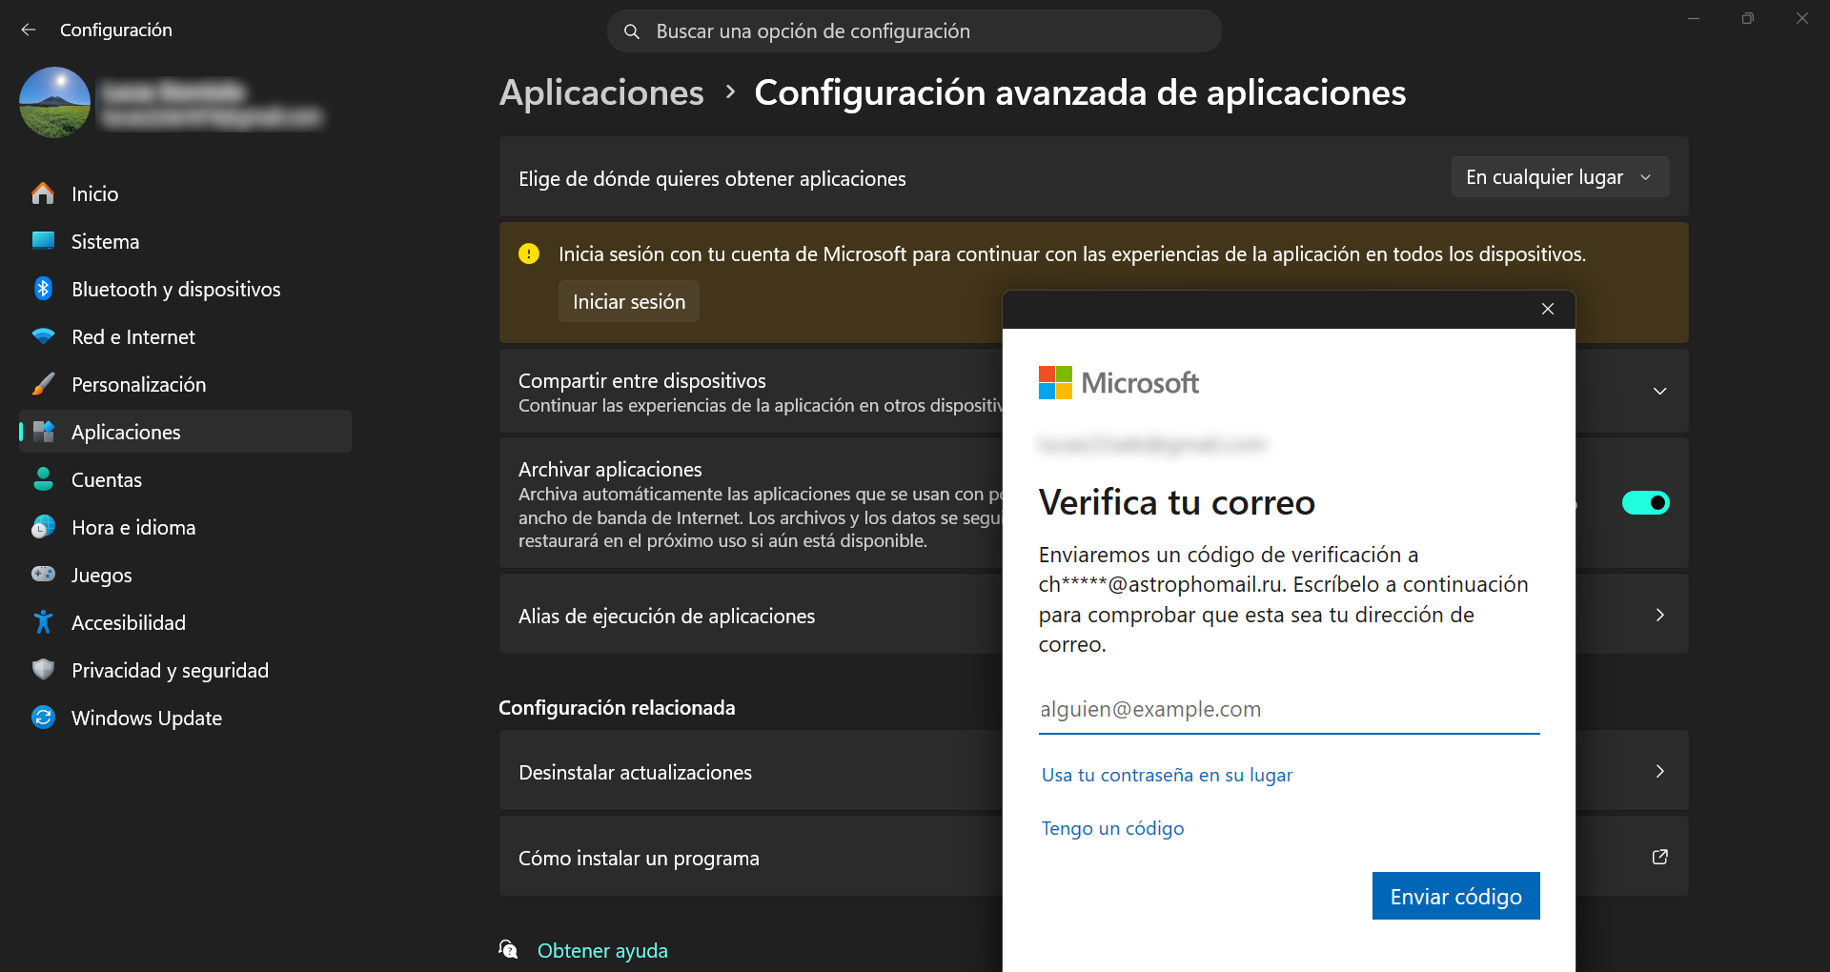Click the email input field in the dialog
Viewport: 1830px width, 972px height.
point(1289,709)
